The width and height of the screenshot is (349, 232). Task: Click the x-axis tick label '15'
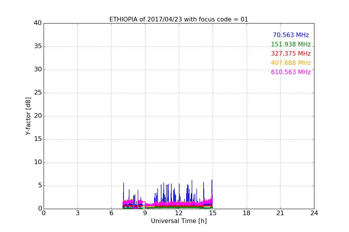[x=213, y=213]
